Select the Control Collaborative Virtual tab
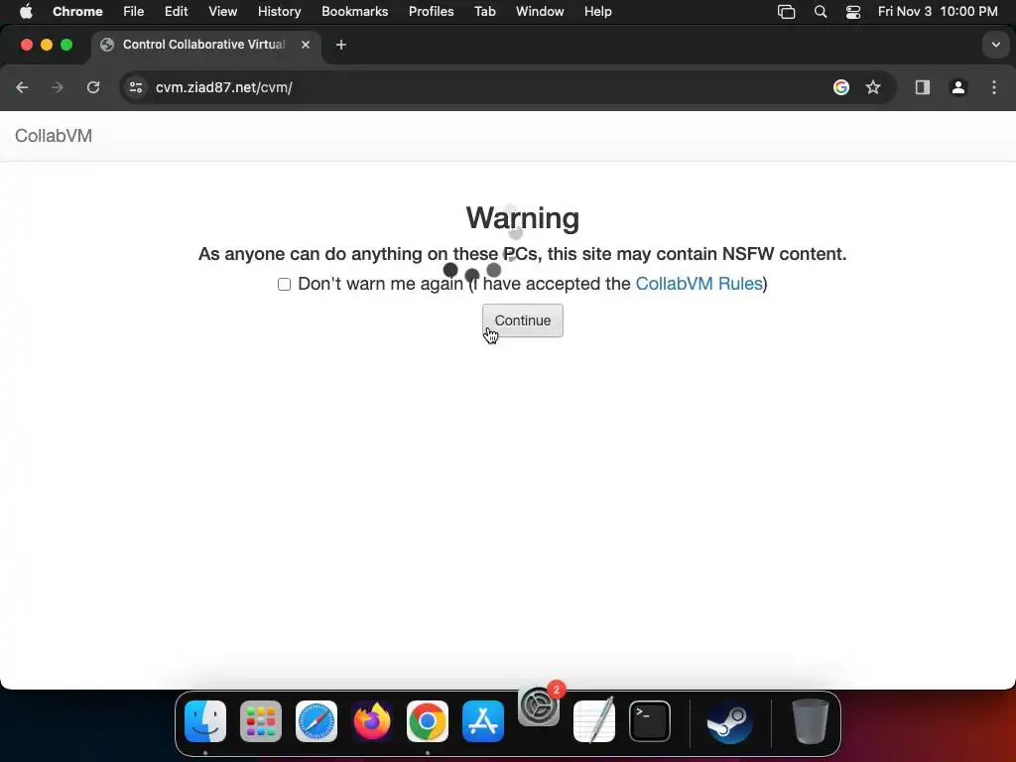The image size is (1016, 762). 204,45
